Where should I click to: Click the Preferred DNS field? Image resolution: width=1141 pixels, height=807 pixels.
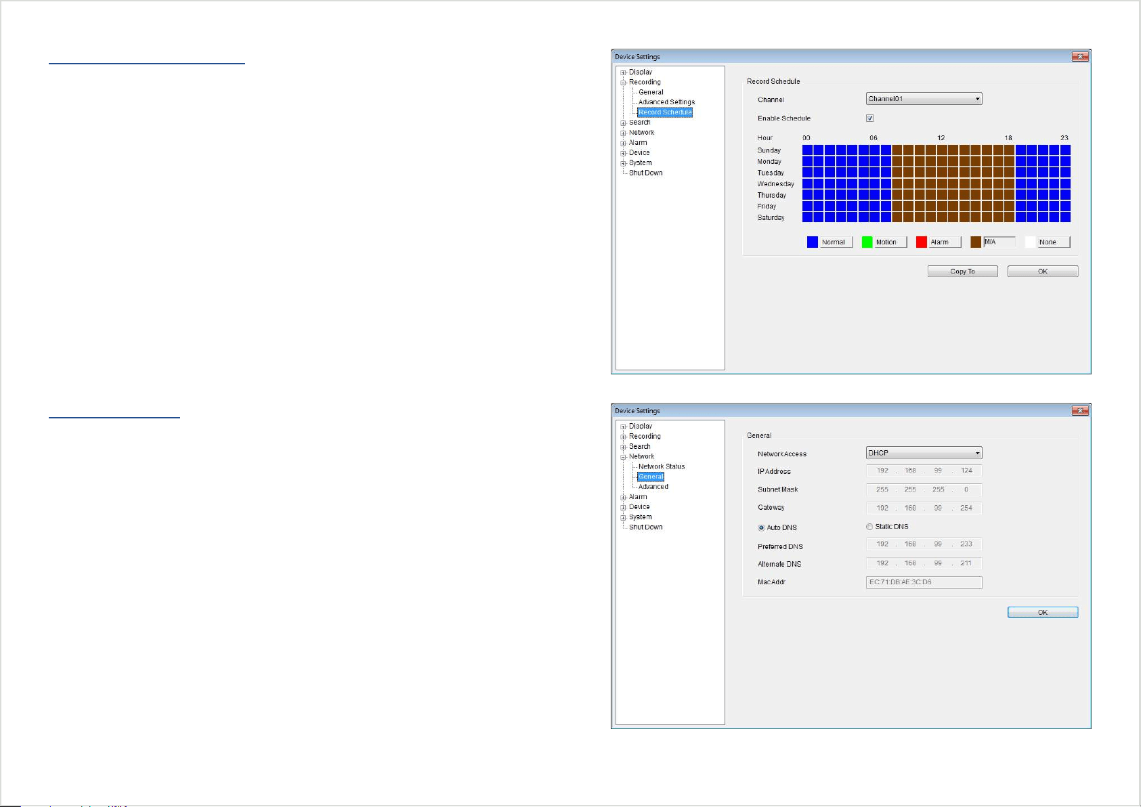[924, 544]
